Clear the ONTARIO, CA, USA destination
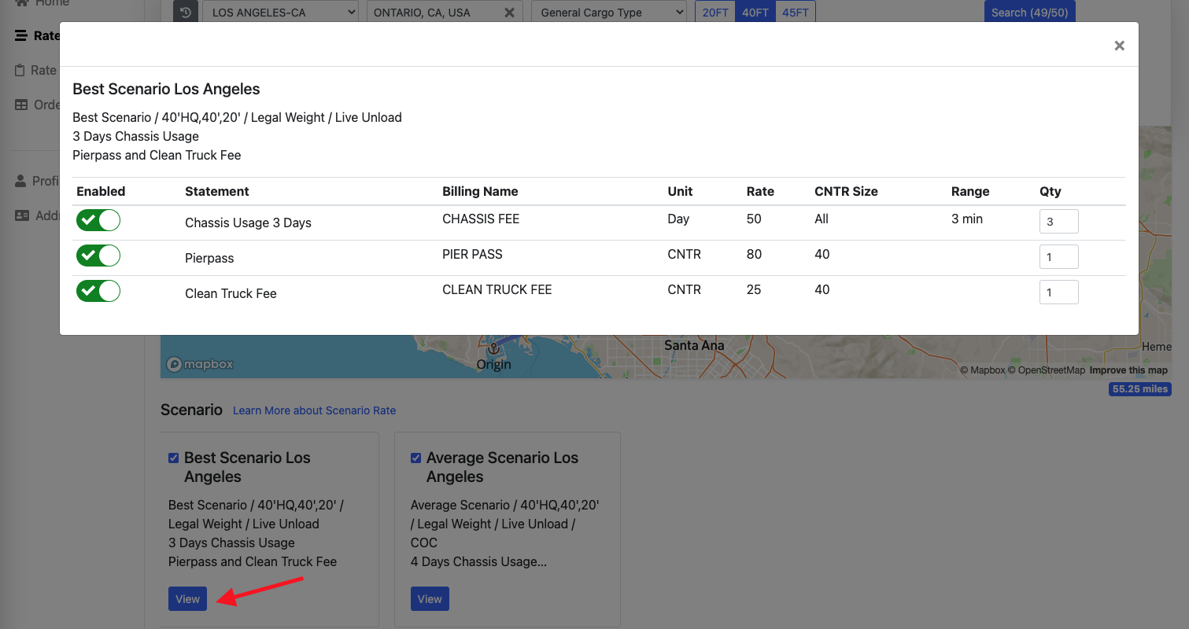This screenshot has width=1189, height=629. (x=509, y=13)
